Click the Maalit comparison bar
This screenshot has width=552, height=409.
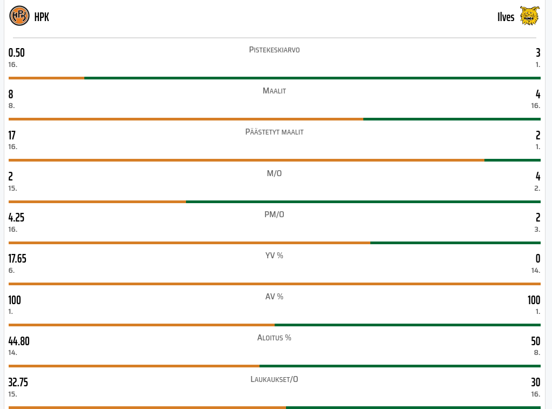[x=274, y=119]
